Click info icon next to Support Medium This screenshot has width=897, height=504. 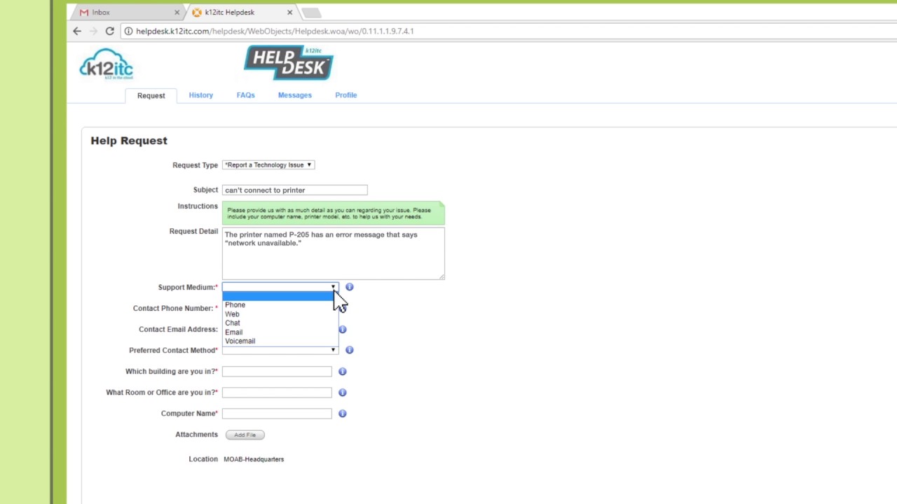[349, 287]
